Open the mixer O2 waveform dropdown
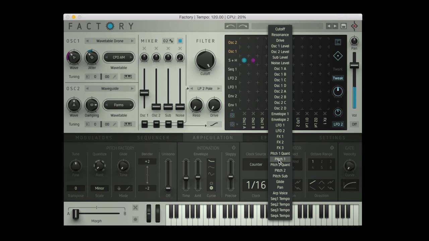The height and width of the screenshot is (241, 429). [168, 41]
